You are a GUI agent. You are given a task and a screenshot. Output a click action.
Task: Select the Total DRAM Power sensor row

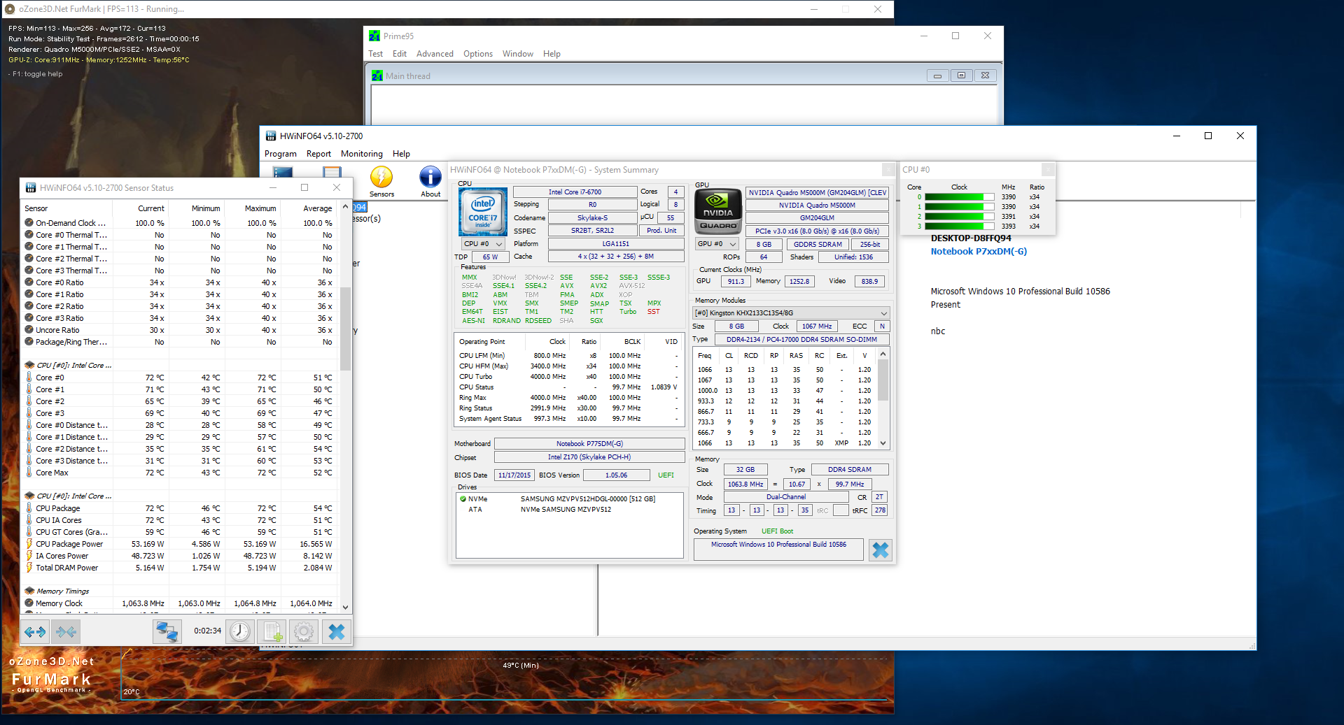pos(179,568)
